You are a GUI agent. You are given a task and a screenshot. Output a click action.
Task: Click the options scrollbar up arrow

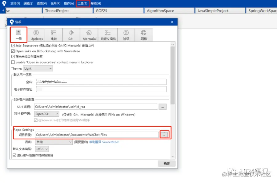[x=173, y=44]
